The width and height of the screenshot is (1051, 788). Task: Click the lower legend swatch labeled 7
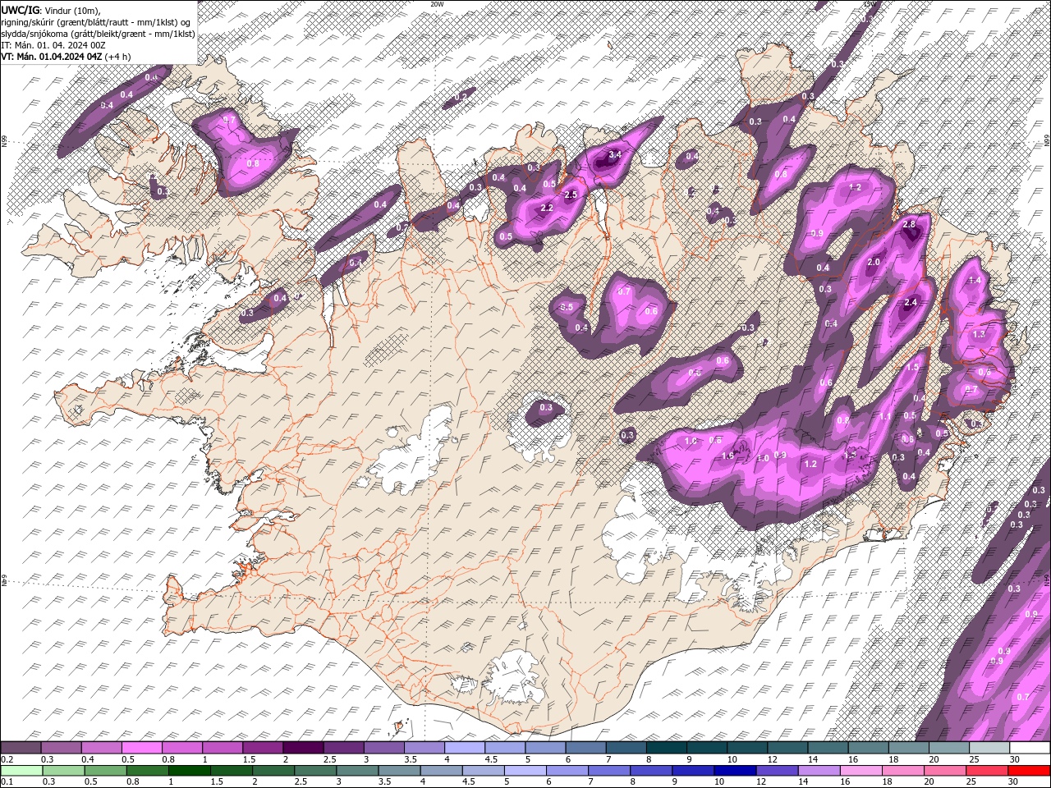click(x=609, y=770)
